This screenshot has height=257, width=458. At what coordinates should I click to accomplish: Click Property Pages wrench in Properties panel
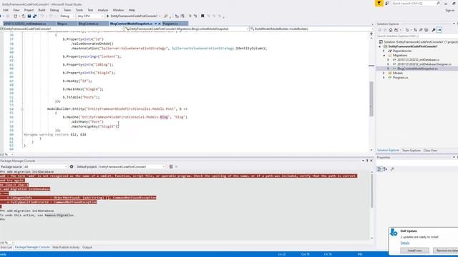point(393,169)
